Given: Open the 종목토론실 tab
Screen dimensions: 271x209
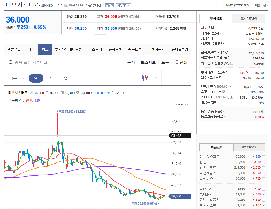Looking at the screenshot, I should pos(136,50).
